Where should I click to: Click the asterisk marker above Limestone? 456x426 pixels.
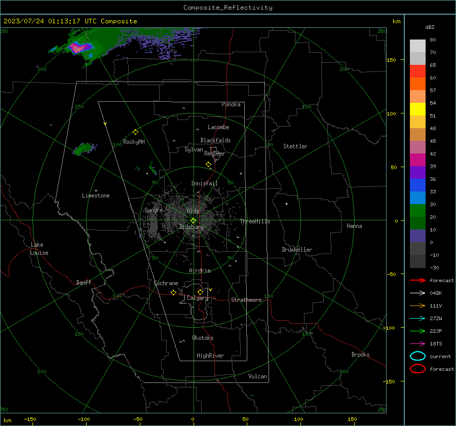(96, 191)
